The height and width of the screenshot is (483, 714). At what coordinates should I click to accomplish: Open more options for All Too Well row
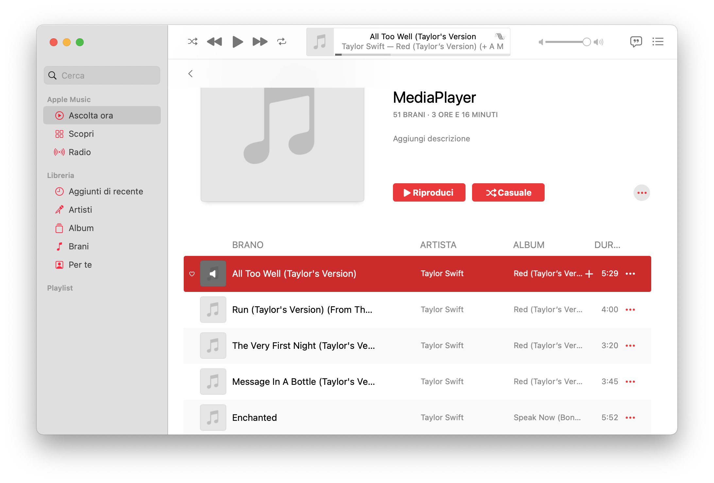tap(630, 274)
